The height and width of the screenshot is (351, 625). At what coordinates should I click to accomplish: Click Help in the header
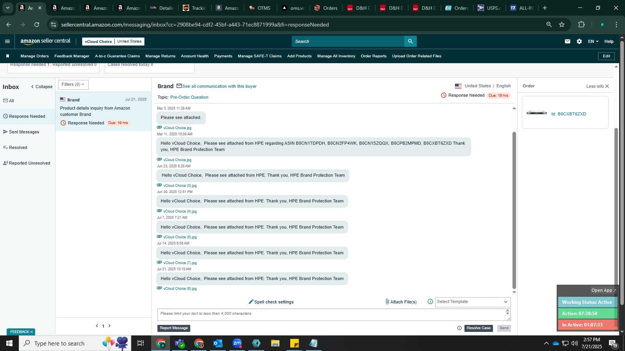click(x=609, y=41)
